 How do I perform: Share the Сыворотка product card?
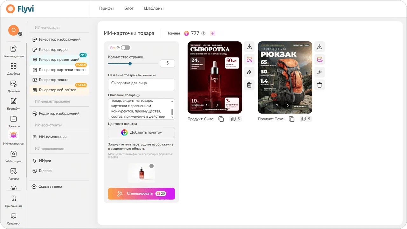249,72
